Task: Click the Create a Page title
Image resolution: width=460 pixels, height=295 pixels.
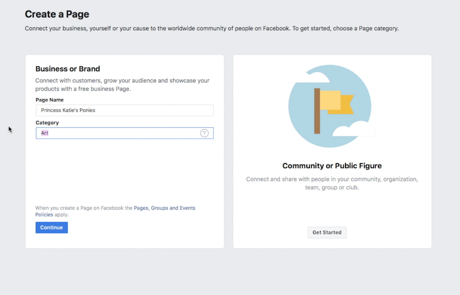Action: [57, 14]
